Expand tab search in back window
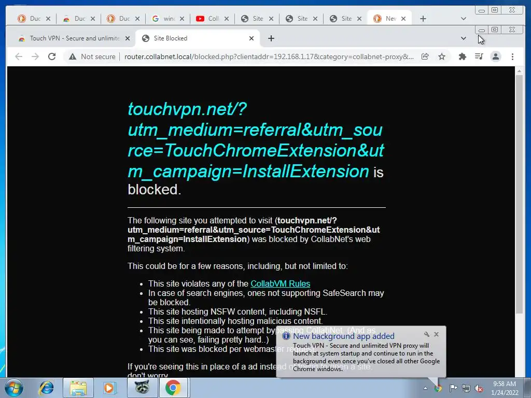 coord(463,19)
